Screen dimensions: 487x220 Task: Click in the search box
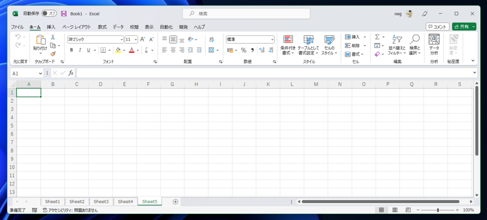(x=247, y=13)
